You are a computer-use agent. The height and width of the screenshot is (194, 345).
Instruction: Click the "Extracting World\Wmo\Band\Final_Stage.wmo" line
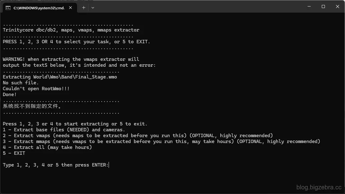tap(60, 77)
